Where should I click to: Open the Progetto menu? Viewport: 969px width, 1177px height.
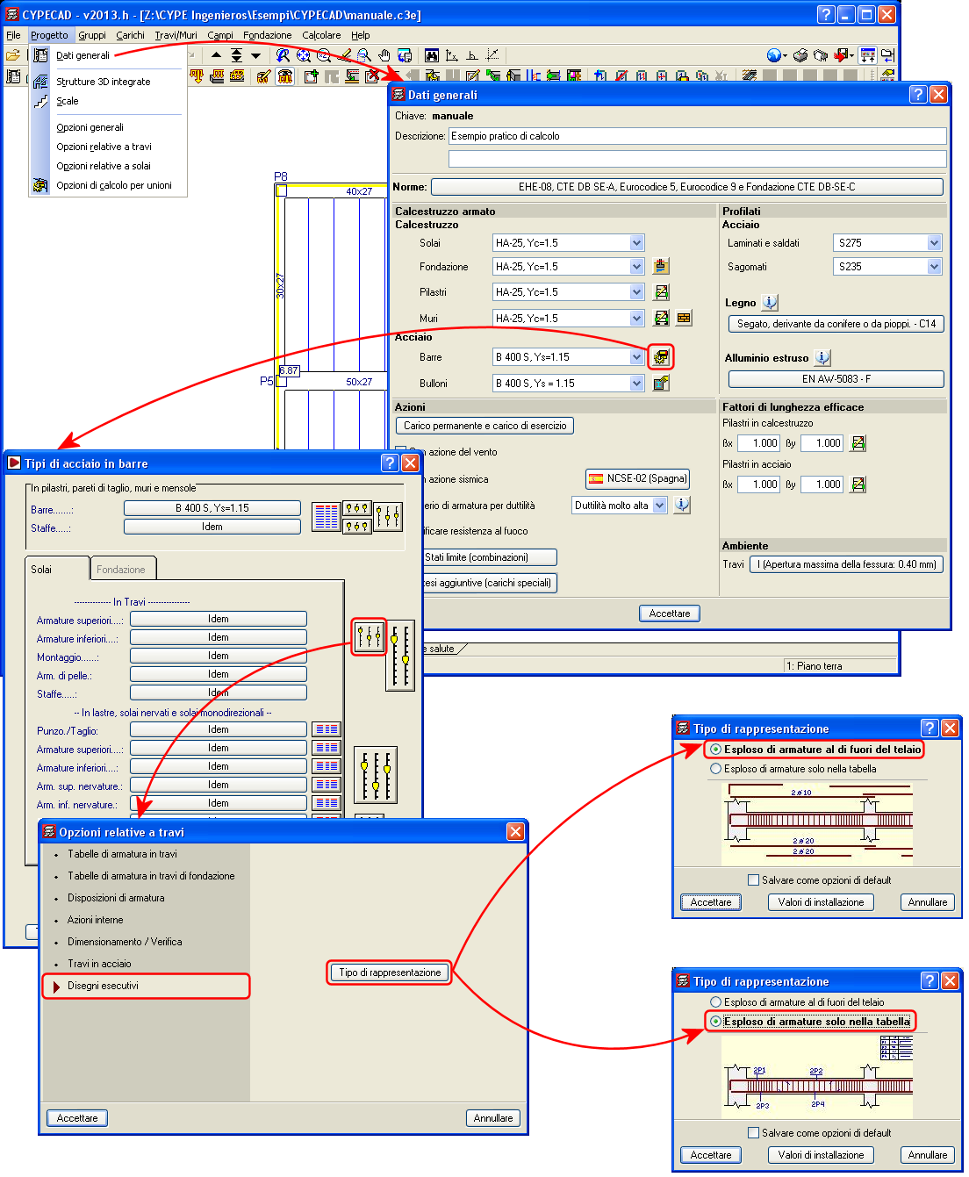49,35
